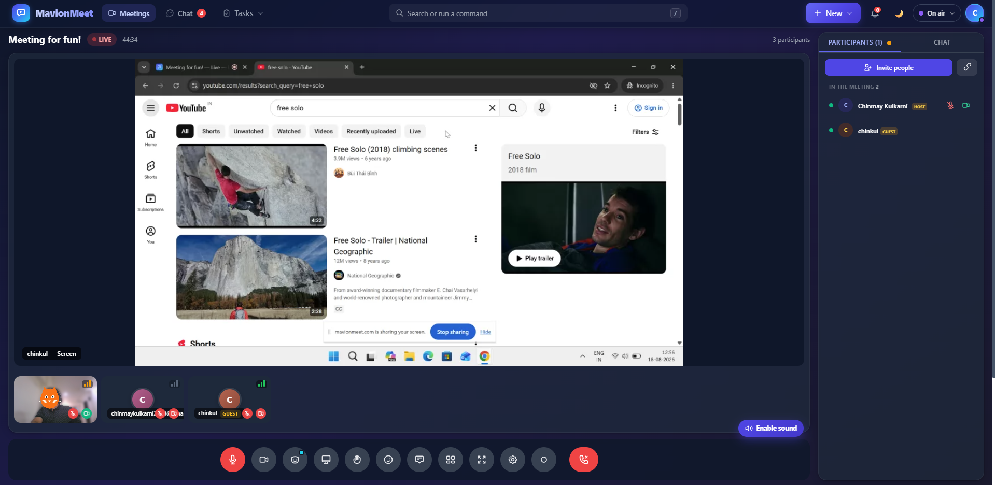
Task: Click Enable sound button
Action: click(x=771, y=428)
